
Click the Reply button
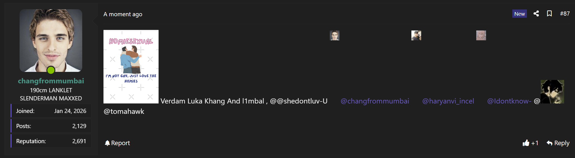click(558, 143)
